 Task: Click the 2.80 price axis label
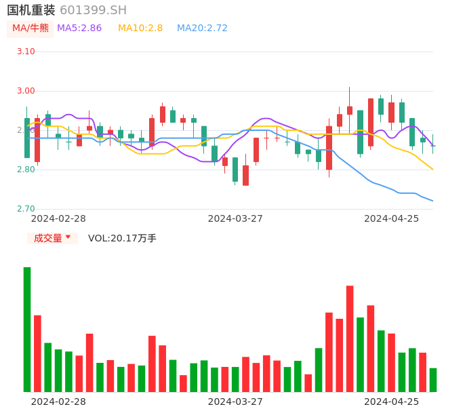[x=26, y=170]
